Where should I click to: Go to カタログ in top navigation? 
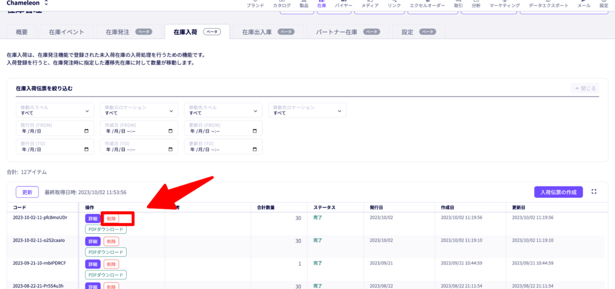click(282, 5)
